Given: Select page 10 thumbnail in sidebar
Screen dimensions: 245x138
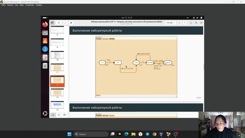Looking at the screenshot, I should click(x=57, y=54).
